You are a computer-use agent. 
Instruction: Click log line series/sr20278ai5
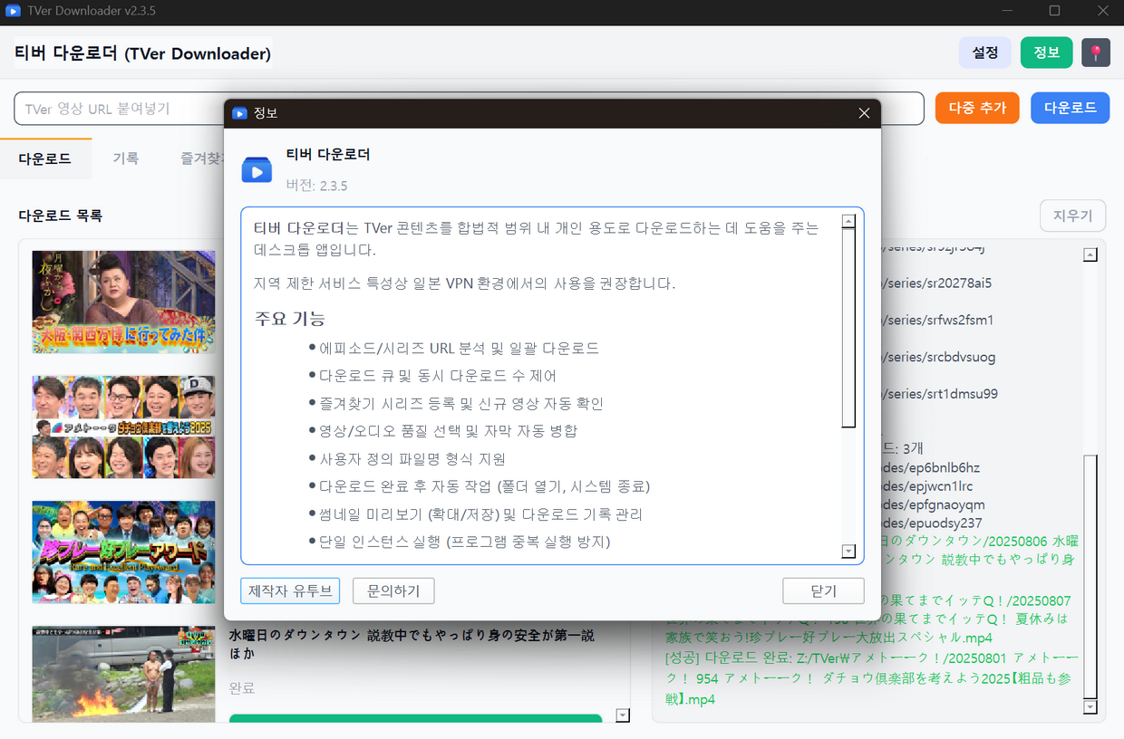coord(937,283)
